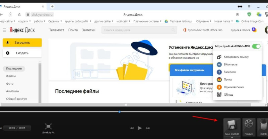
Task: Click the horizontal scrollbar at page bottom
Action: click(126, 104)
